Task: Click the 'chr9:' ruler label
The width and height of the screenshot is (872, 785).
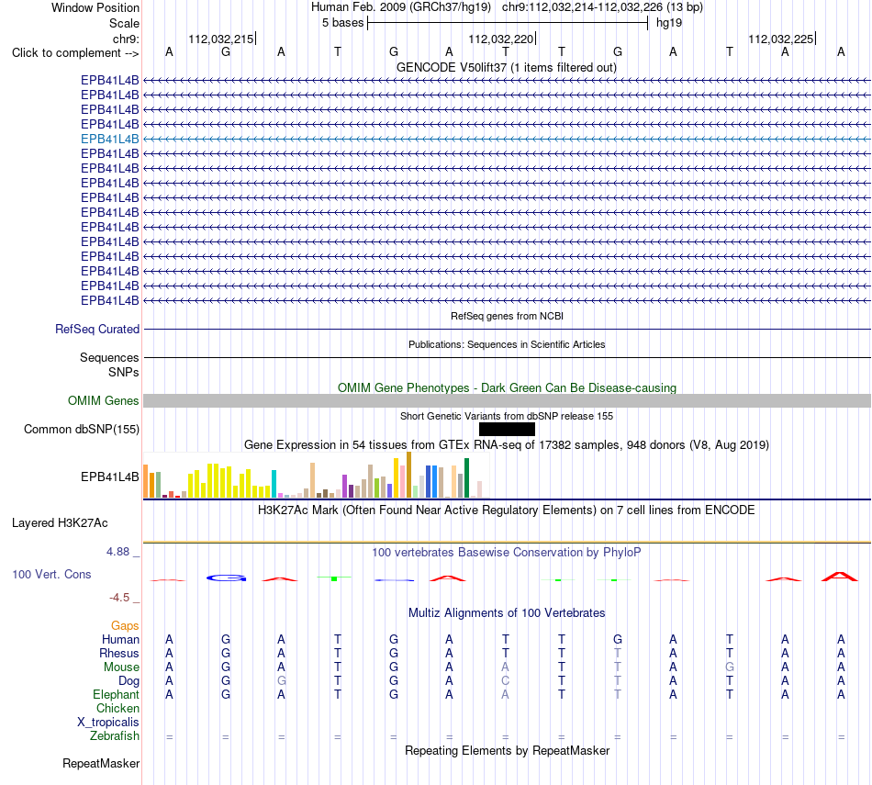Action: [x=126, y=39]
